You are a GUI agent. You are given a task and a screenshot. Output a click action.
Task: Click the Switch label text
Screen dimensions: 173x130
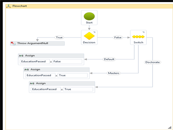pyautogui.click(x=138, y=42)
